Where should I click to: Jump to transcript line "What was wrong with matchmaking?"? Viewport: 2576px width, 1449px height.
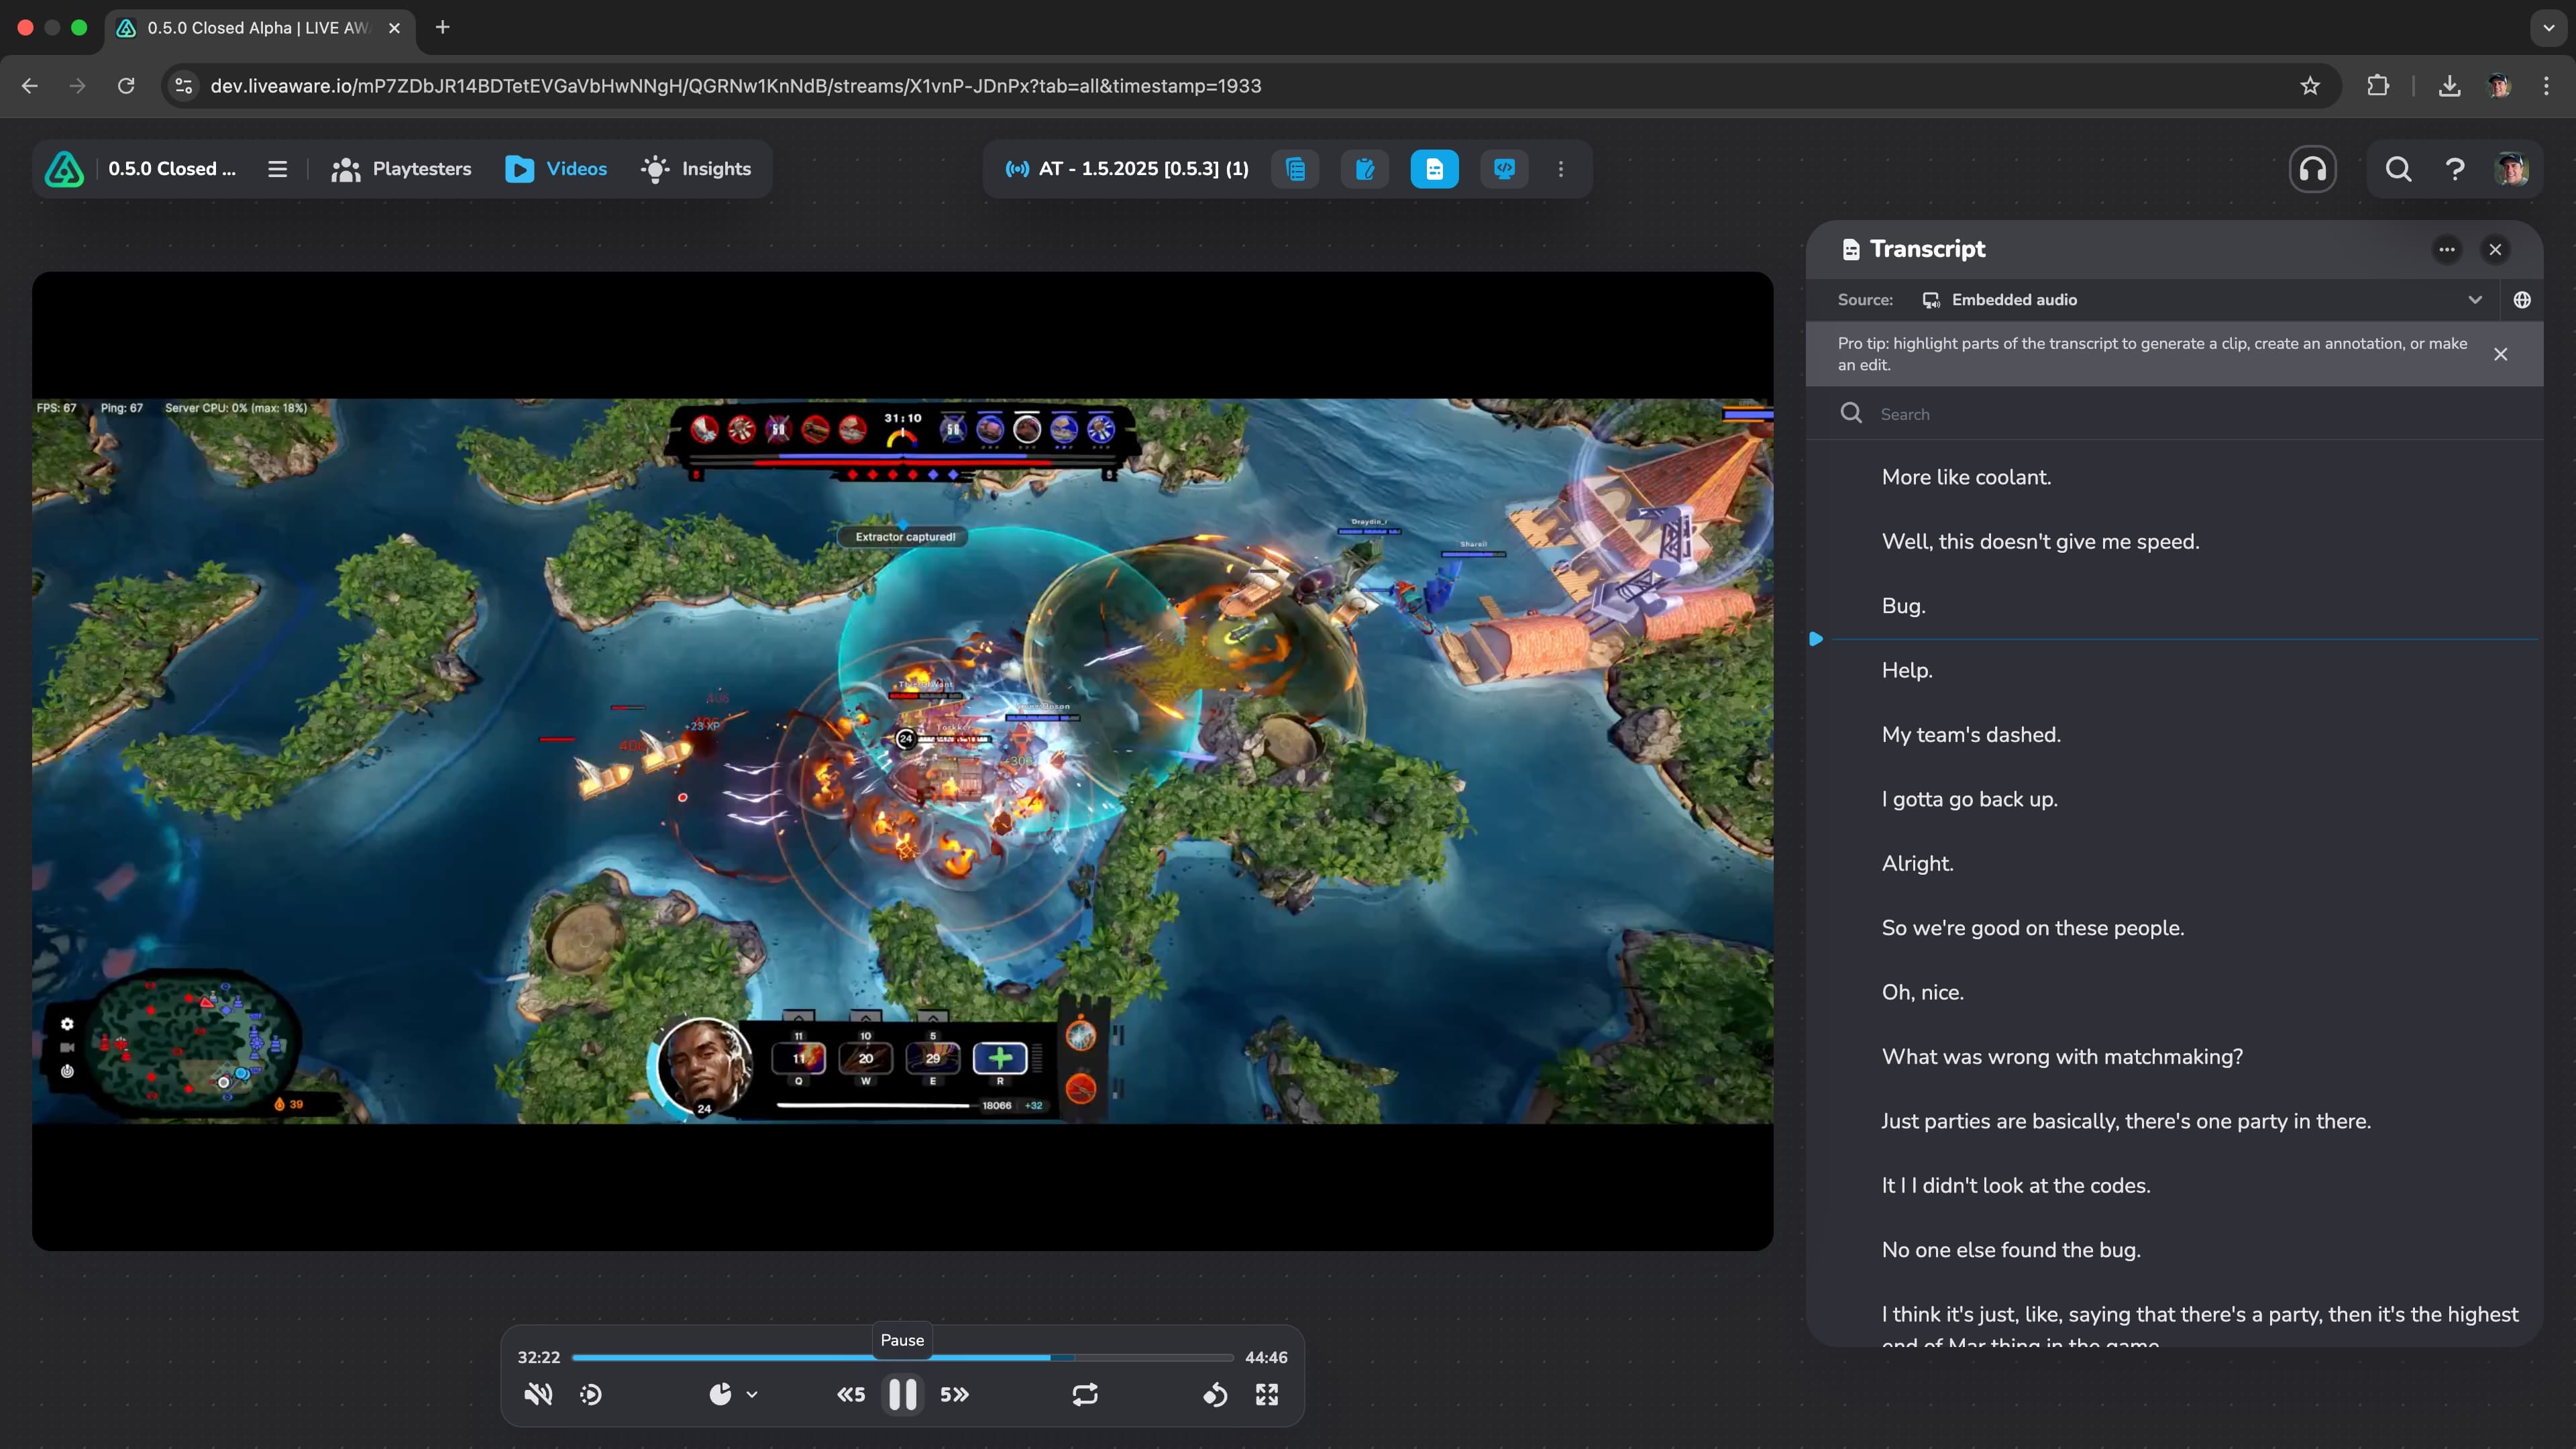tap(2061, 1057)
